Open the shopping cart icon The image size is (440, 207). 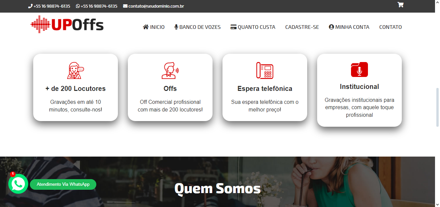(400, 5)
